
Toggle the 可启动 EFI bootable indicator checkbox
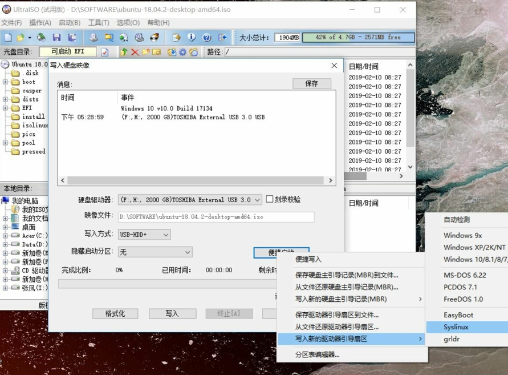point(106,52)
